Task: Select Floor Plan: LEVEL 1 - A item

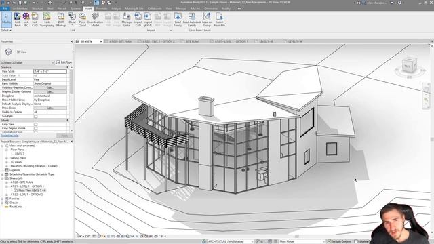Action: pyautogui.click(x=32, y=190)
